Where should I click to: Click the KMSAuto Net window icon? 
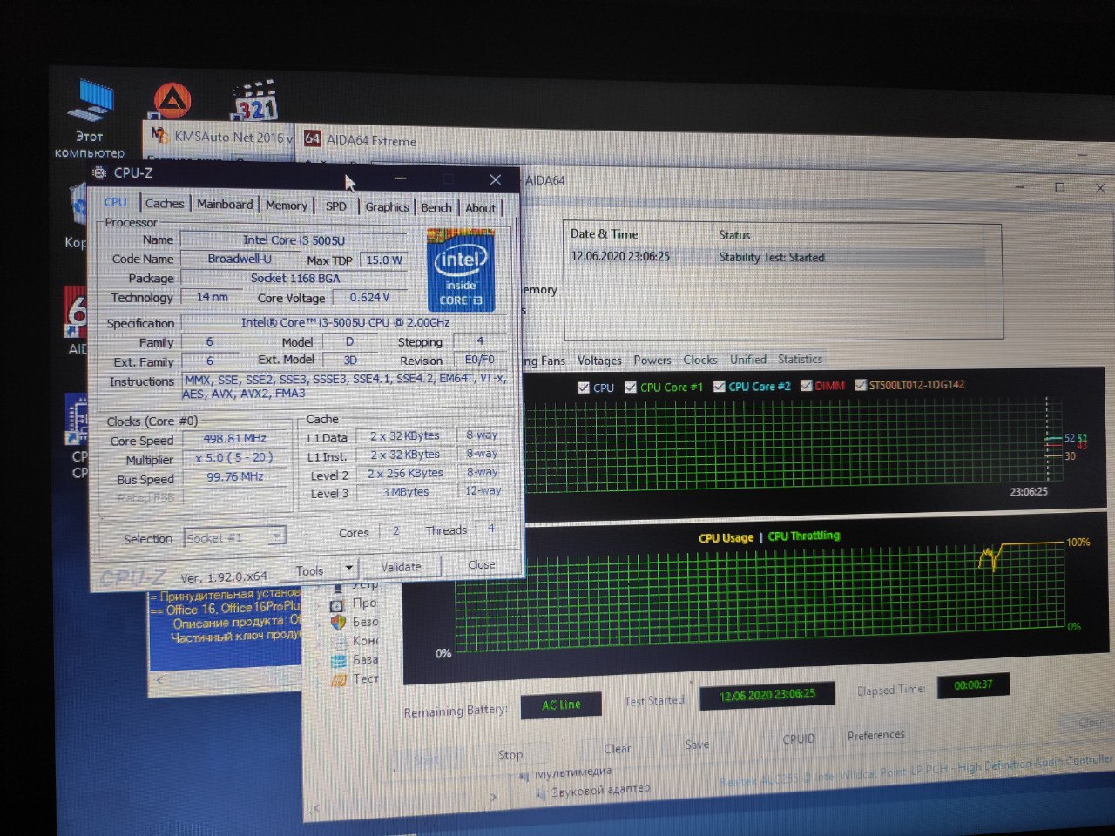click(159, 135)
